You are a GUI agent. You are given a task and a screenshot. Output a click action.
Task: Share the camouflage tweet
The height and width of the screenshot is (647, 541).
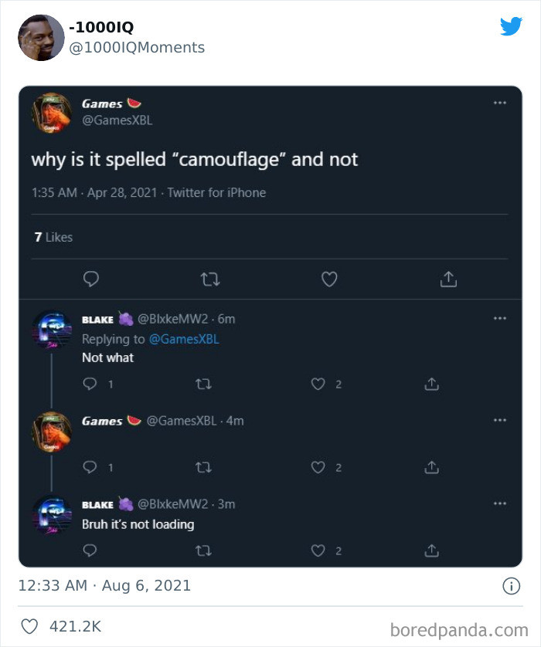(448, 279)
